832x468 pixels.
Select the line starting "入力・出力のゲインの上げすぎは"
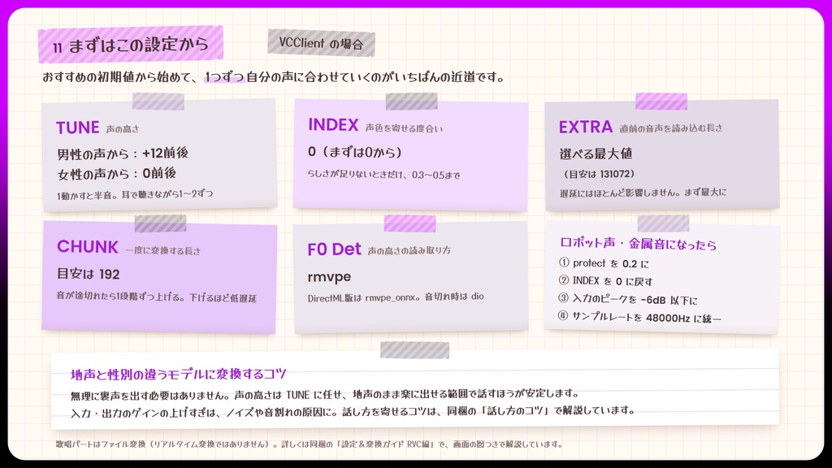click(x=353, y=411)
